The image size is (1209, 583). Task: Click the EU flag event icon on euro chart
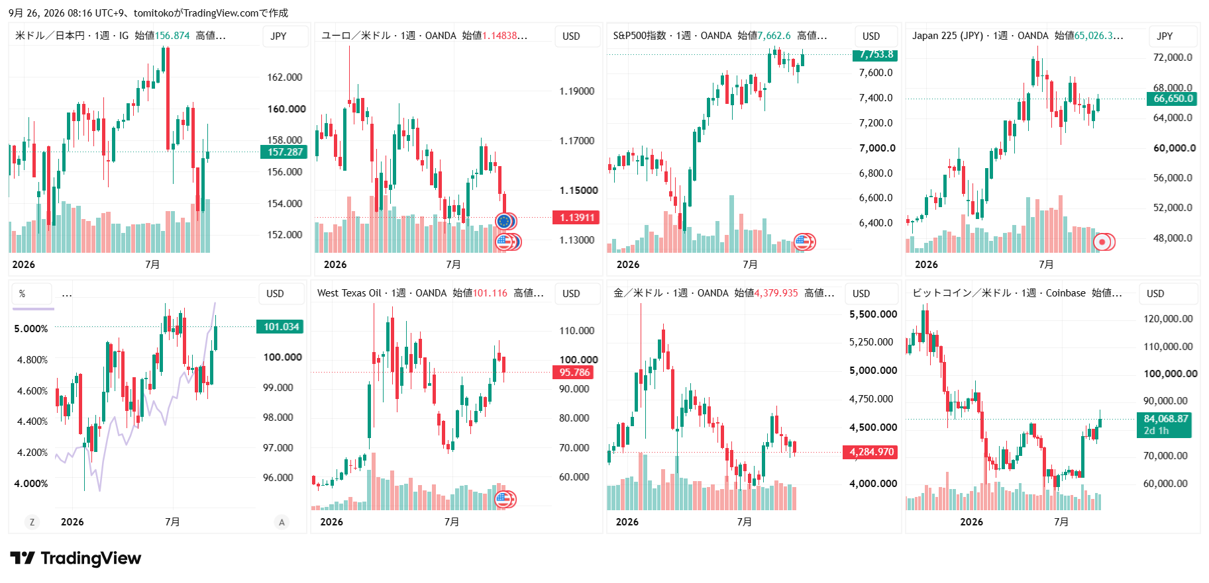(505, 221)
